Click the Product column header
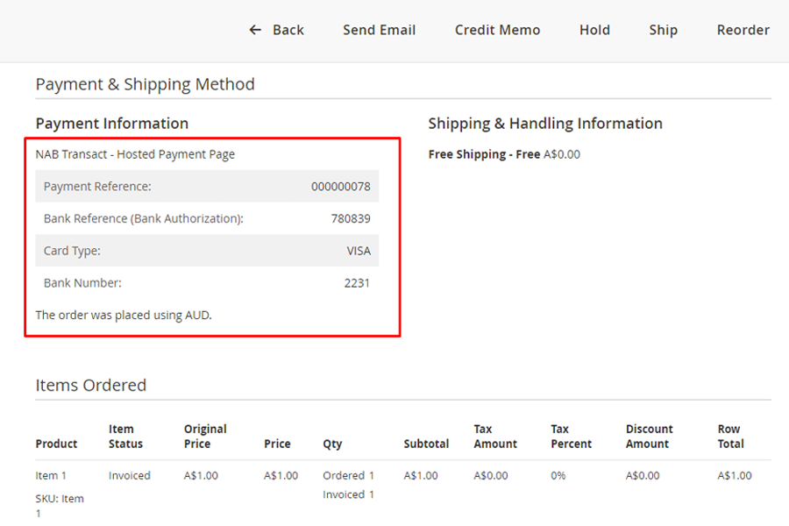 (56, 444)
